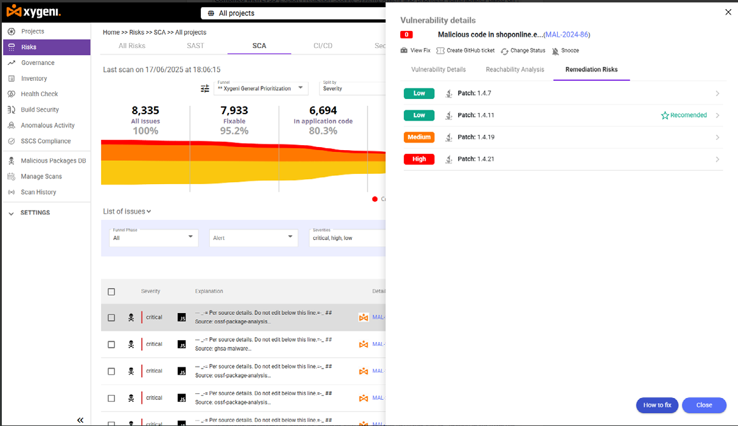
Task: Click the yellow band in funnel chart
Action: (243, 173)
